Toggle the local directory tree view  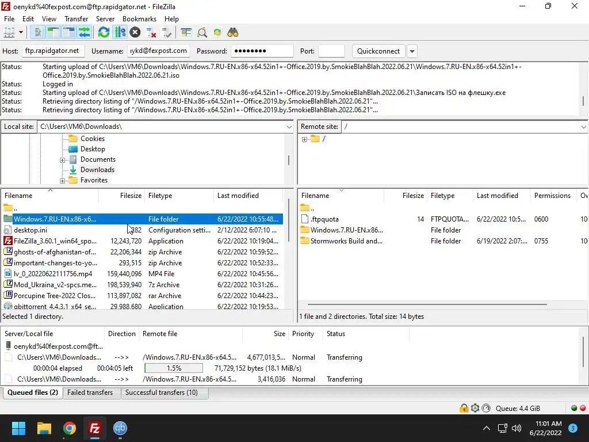tap(53, 33)
